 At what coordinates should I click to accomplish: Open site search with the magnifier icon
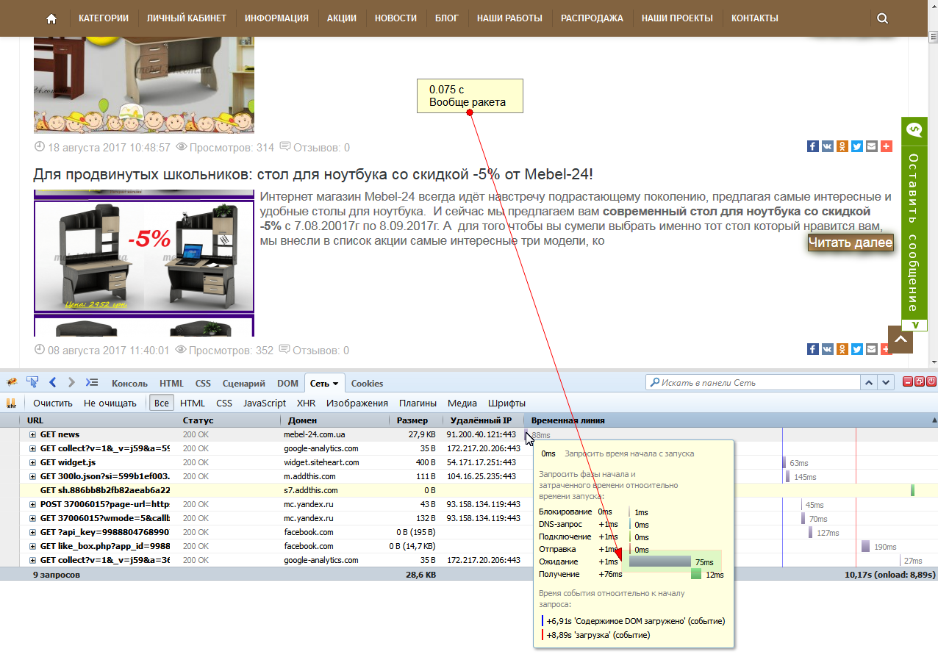[x=882, y=18]
